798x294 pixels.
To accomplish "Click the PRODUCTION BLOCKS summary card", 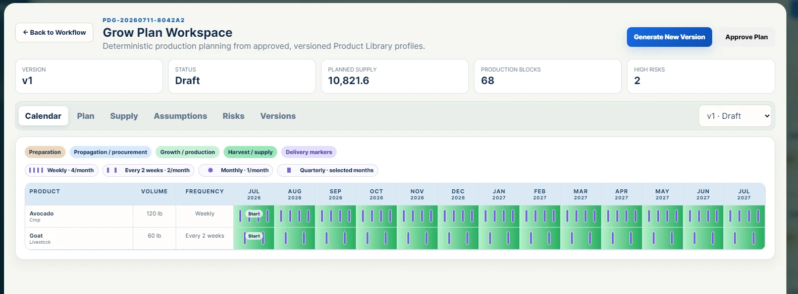I will (x=548, y=76).
